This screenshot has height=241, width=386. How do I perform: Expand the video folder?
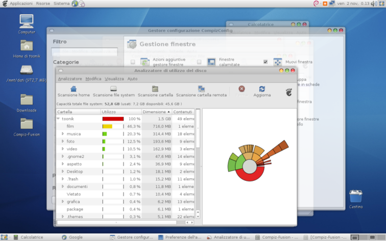click(63, 149)
